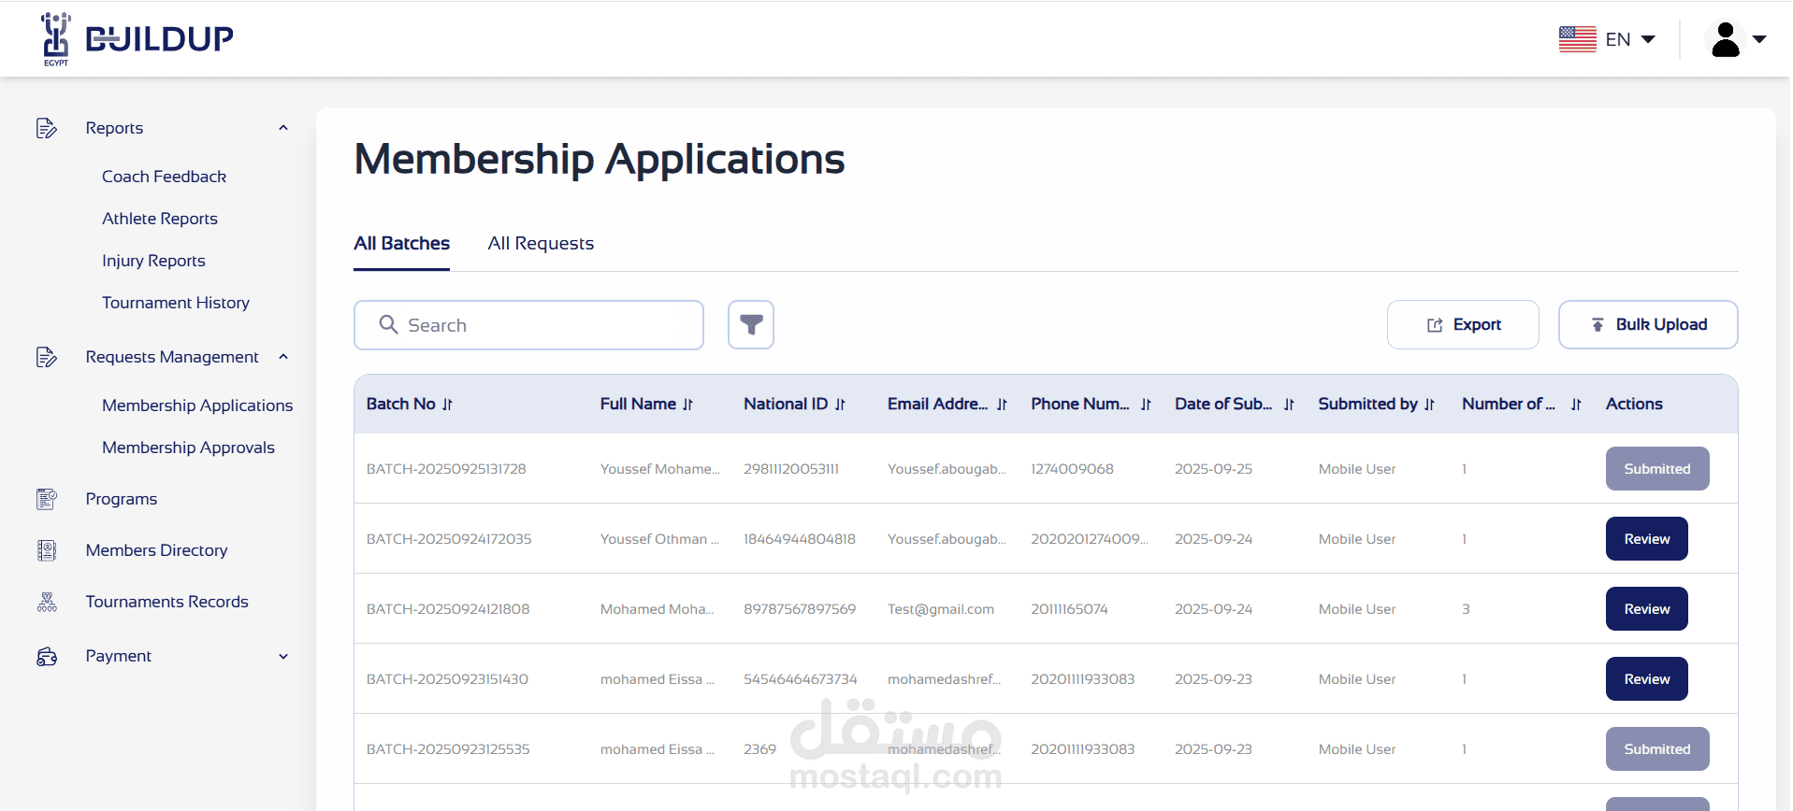Switch to the All Batches tab
The width and height of the screenshot is (1793, 811).
[401, 244]
